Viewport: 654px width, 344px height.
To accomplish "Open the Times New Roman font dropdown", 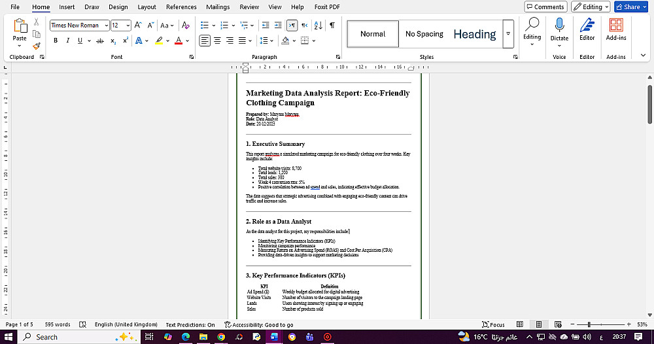I will coord(80,26).
